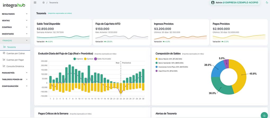Click the Cuentas por Pagar icon
Image resolution: width=270 pixels, height=118 pixels.
click(x=4, y=60)
